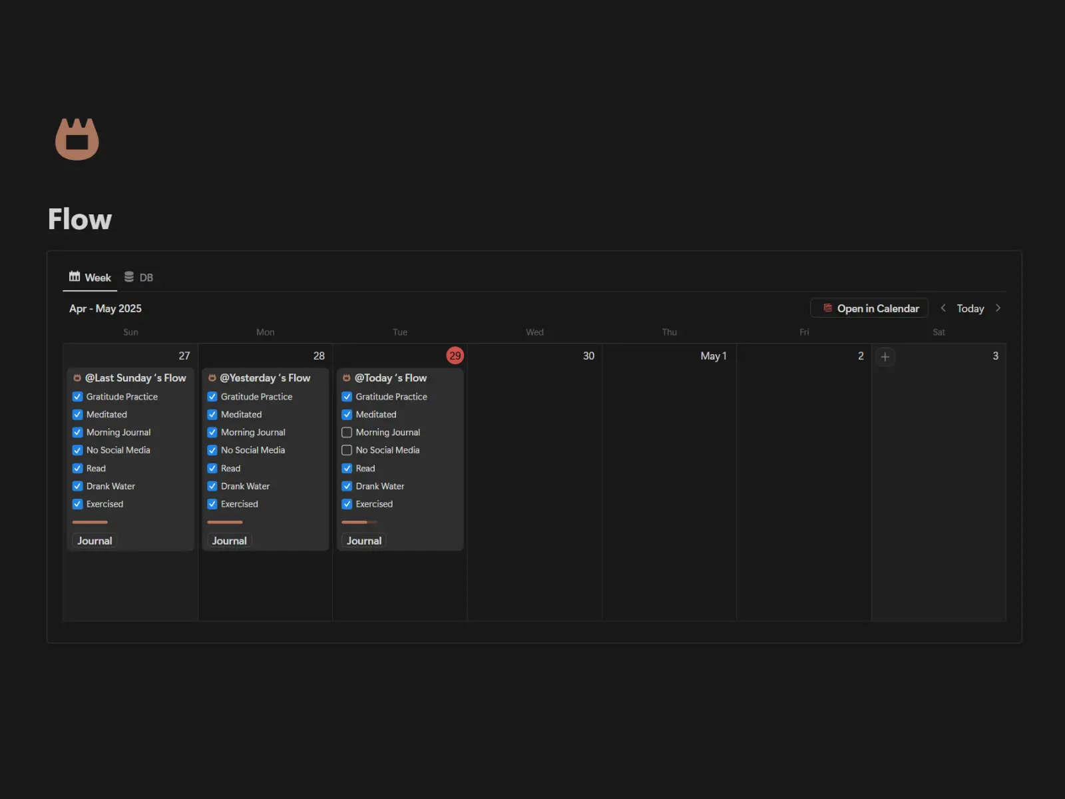
Task: Select the Week tab
Action: (91, 278)
